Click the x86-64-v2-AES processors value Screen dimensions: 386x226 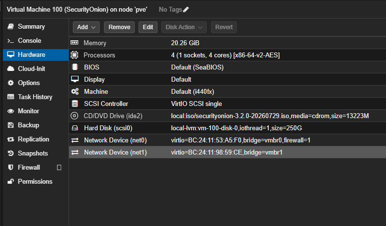[225, 55]
